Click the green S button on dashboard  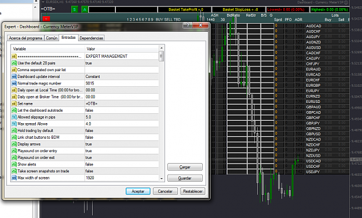point(75,9)
